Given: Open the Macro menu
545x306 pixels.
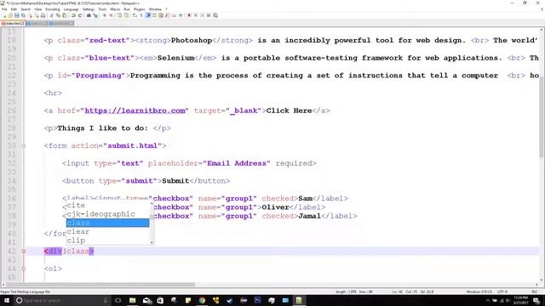Looking at the screenshot, I should click(115, 9).
